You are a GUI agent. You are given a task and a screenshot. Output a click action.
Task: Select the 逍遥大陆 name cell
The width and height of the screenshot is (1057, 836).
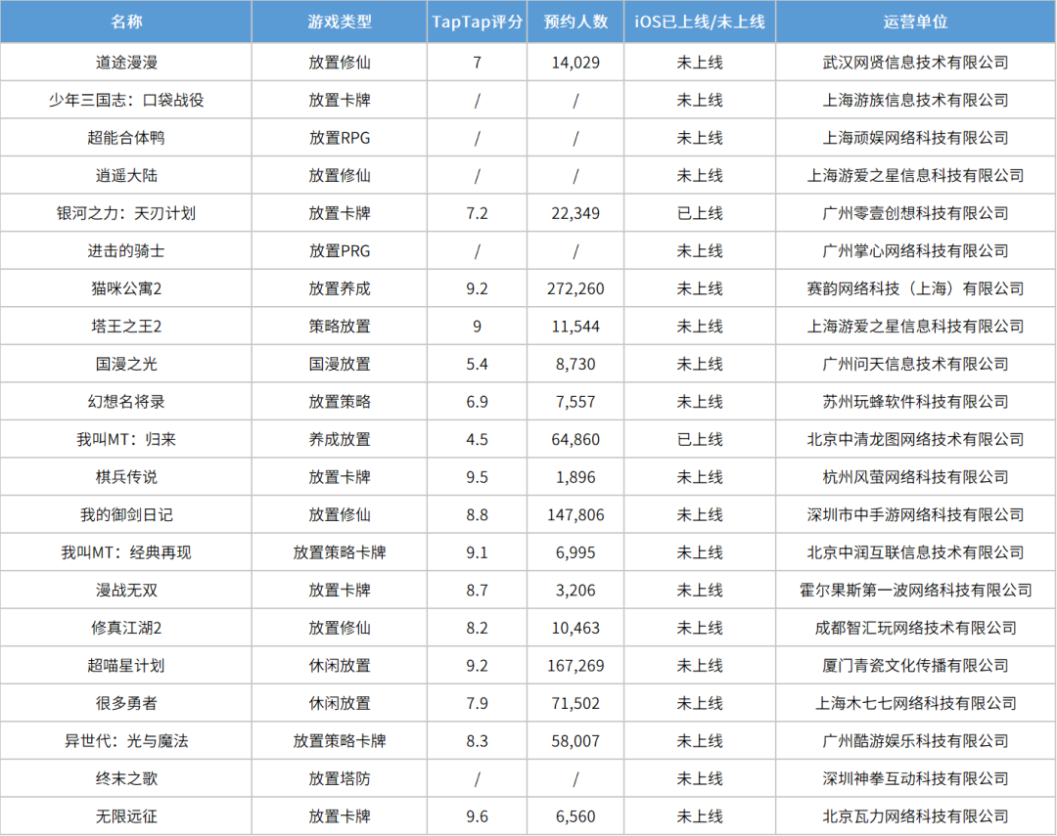[126, 175]
